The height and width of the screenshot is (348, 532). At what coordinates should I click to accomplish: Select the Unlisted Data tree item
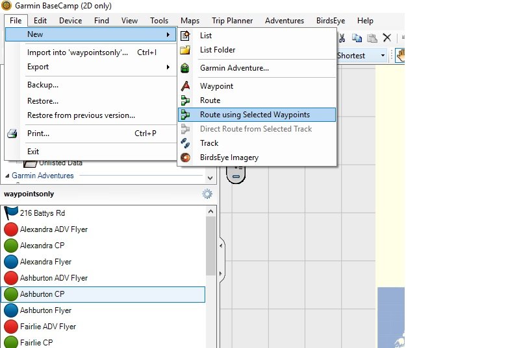point(60,163)
